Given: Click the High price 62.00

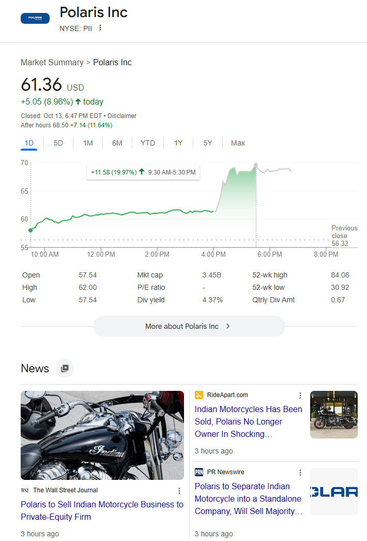Looking at the screenshot, I should [87, 288].
